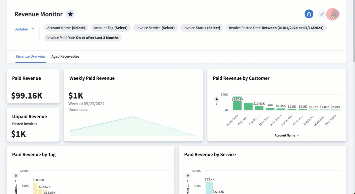Click the Invoice Posted Date filter chip
The height and width of the screenshot is (194, 355).
[x=276, y=28]
